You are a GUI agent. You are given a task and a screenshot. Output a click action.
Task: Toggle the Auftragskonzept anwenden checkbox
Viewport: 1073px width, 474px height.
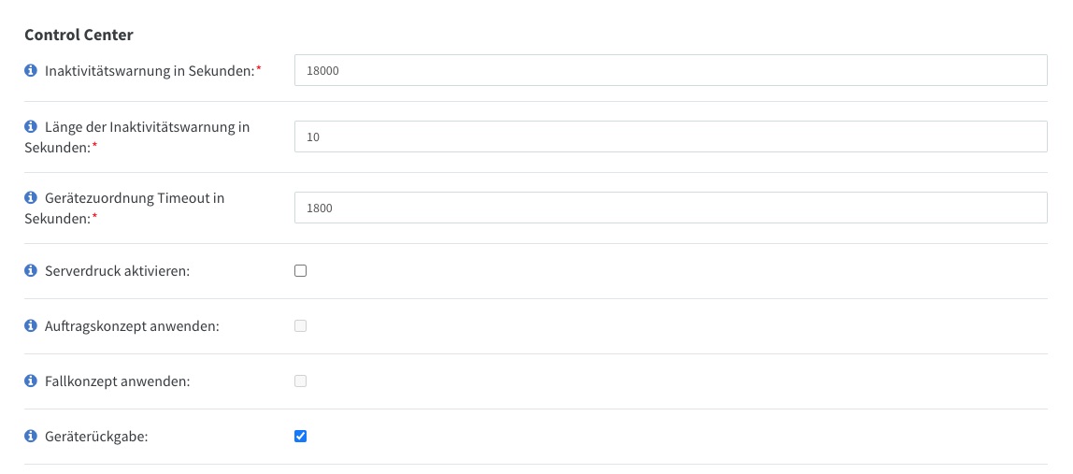point(300,326)
